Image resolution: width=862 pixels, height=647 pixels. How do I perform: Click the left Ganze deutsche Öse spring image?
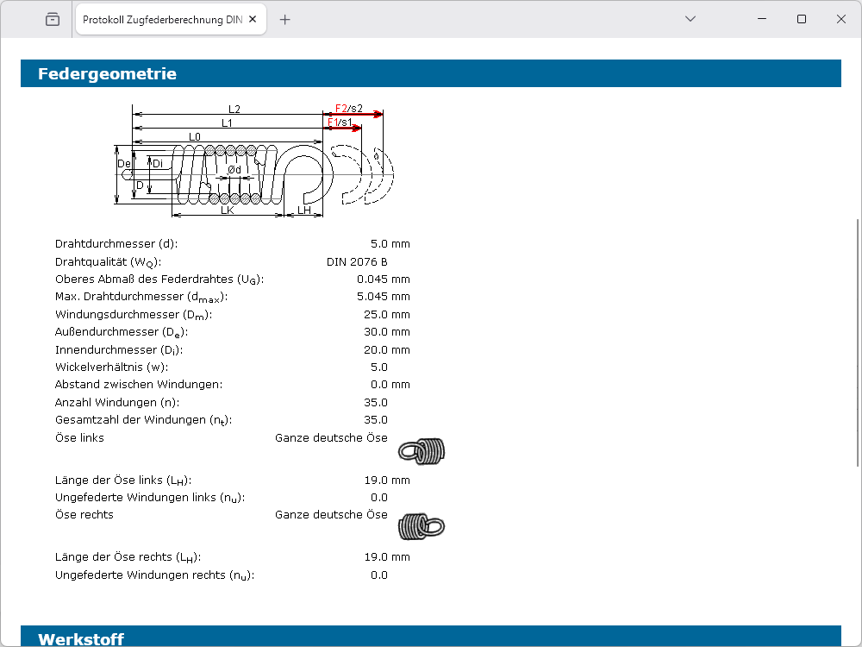coord(422,449)
